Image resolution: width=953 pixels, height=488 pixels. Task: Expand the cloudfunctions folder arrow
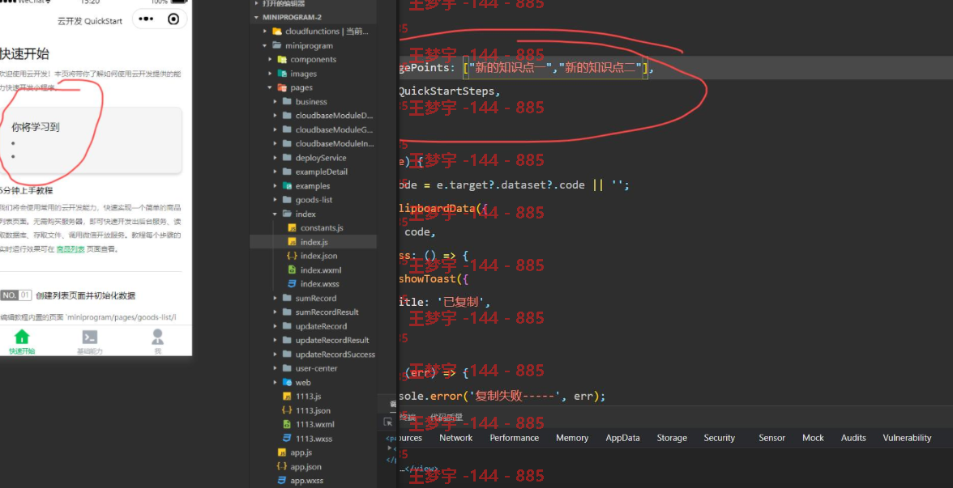click(x=265, y=31)
